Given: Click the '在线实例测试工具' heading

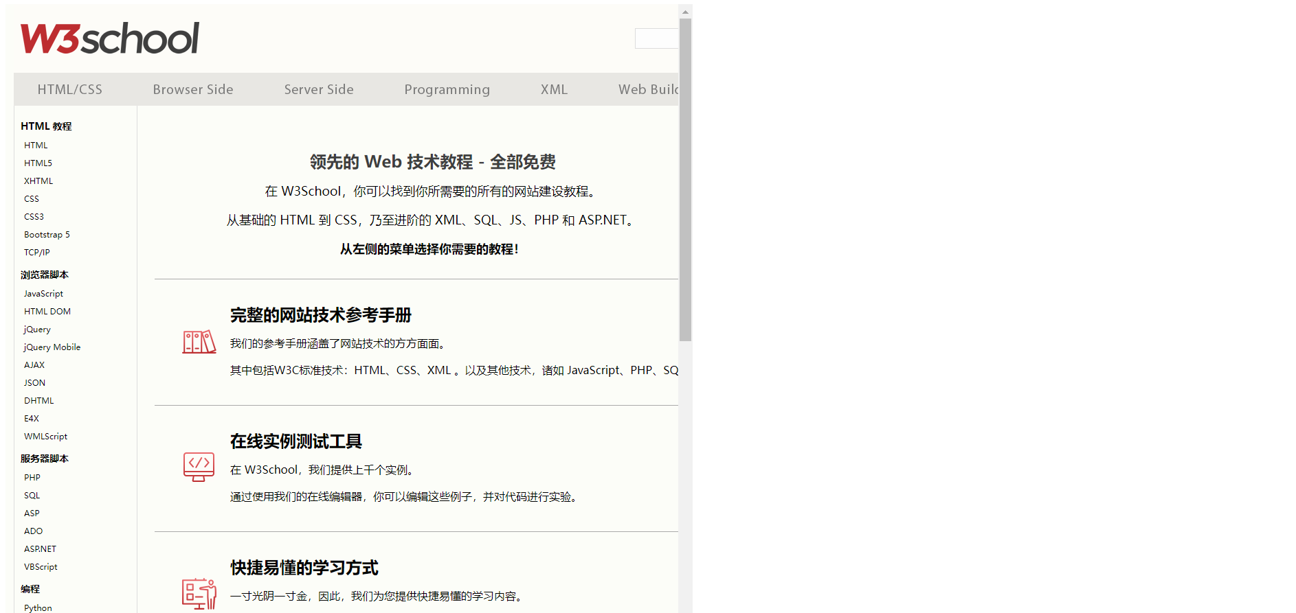Looking at the screenshot, I should pos(296,441).
